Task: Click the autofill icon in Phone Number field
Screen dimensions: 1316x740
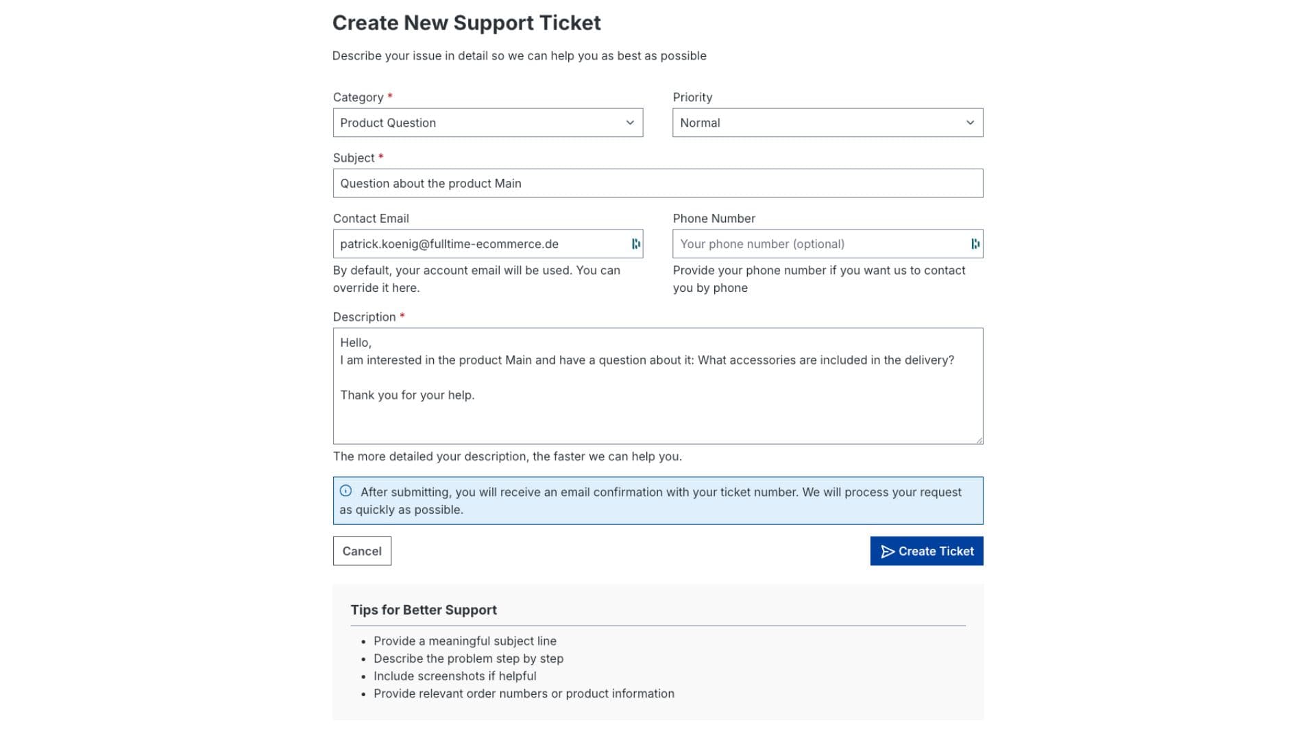Action: [976, 244]
